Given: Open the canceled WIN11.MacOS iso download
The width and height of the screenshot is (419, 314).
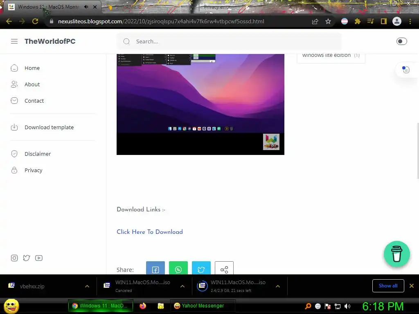Looking at the screenshot, I should tap(139, 286).
